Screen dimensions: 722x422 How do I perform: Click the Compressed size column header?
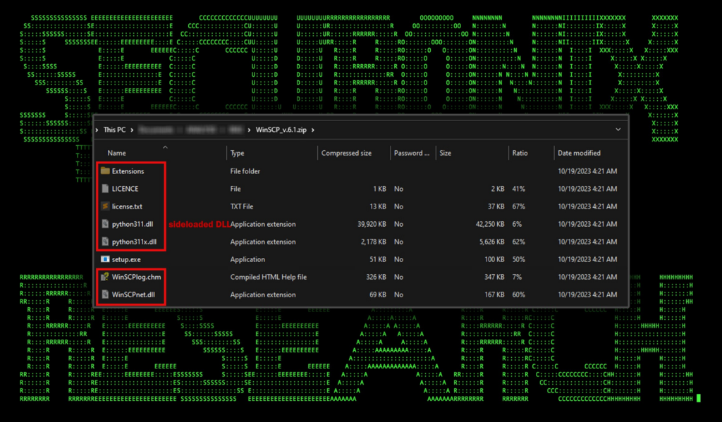coord(346,153)
